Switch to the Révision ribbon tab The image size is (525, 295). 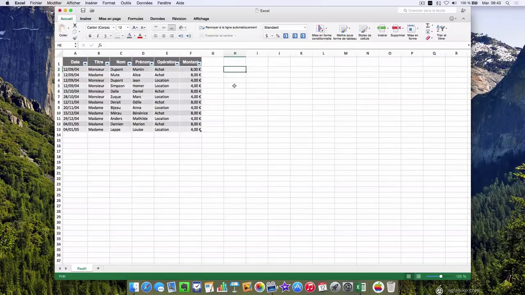click(179, 18)
